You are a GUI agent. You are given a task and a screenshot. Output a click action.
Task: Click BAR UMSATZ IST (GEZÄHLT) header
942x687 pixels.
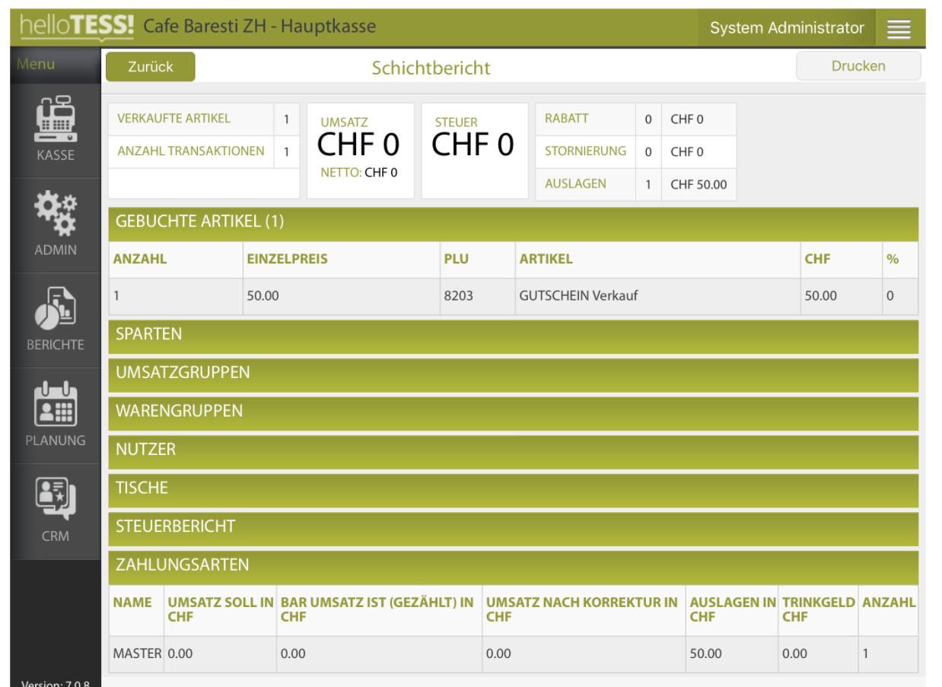pyautogui.click(x=377, y=609)
